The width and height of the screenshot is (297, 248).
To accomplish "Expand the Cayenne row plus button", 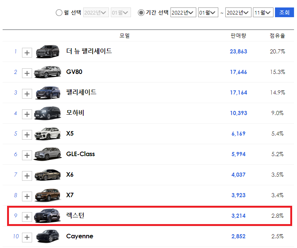I will pyautogui.click(x=27, y=237).
